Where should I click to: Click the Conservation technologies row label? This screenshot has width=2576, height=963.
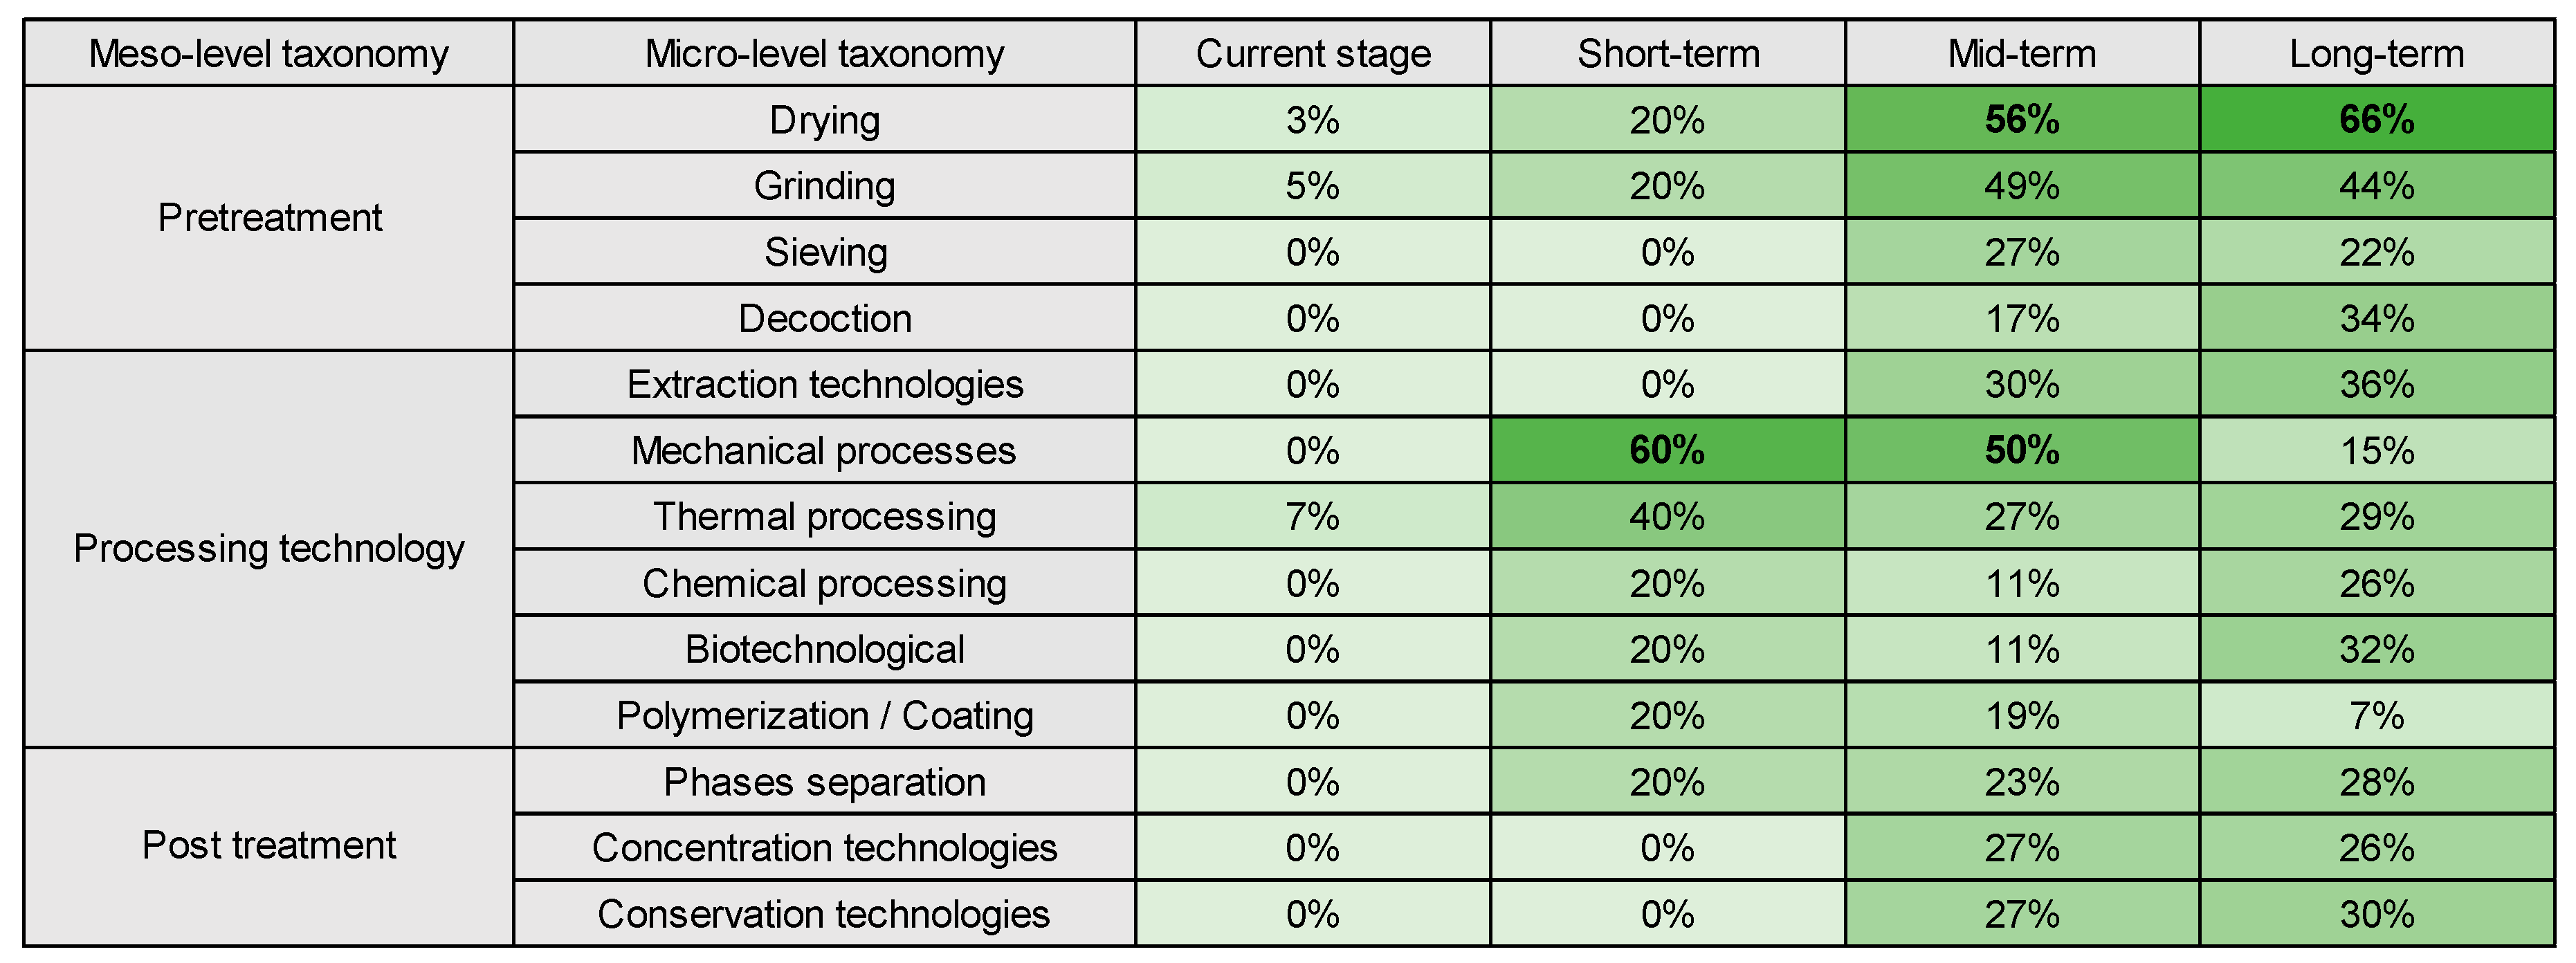(x=824, y=914)
